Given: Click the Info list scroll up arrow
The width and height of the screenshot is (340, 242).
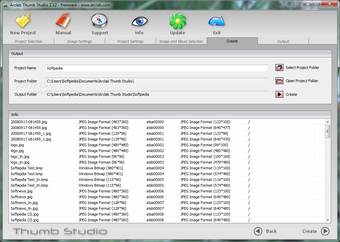Looking at the screenshot, I should click(x=327, y=122).
